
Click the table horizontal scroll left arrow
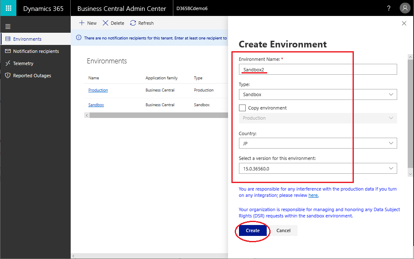87,115
